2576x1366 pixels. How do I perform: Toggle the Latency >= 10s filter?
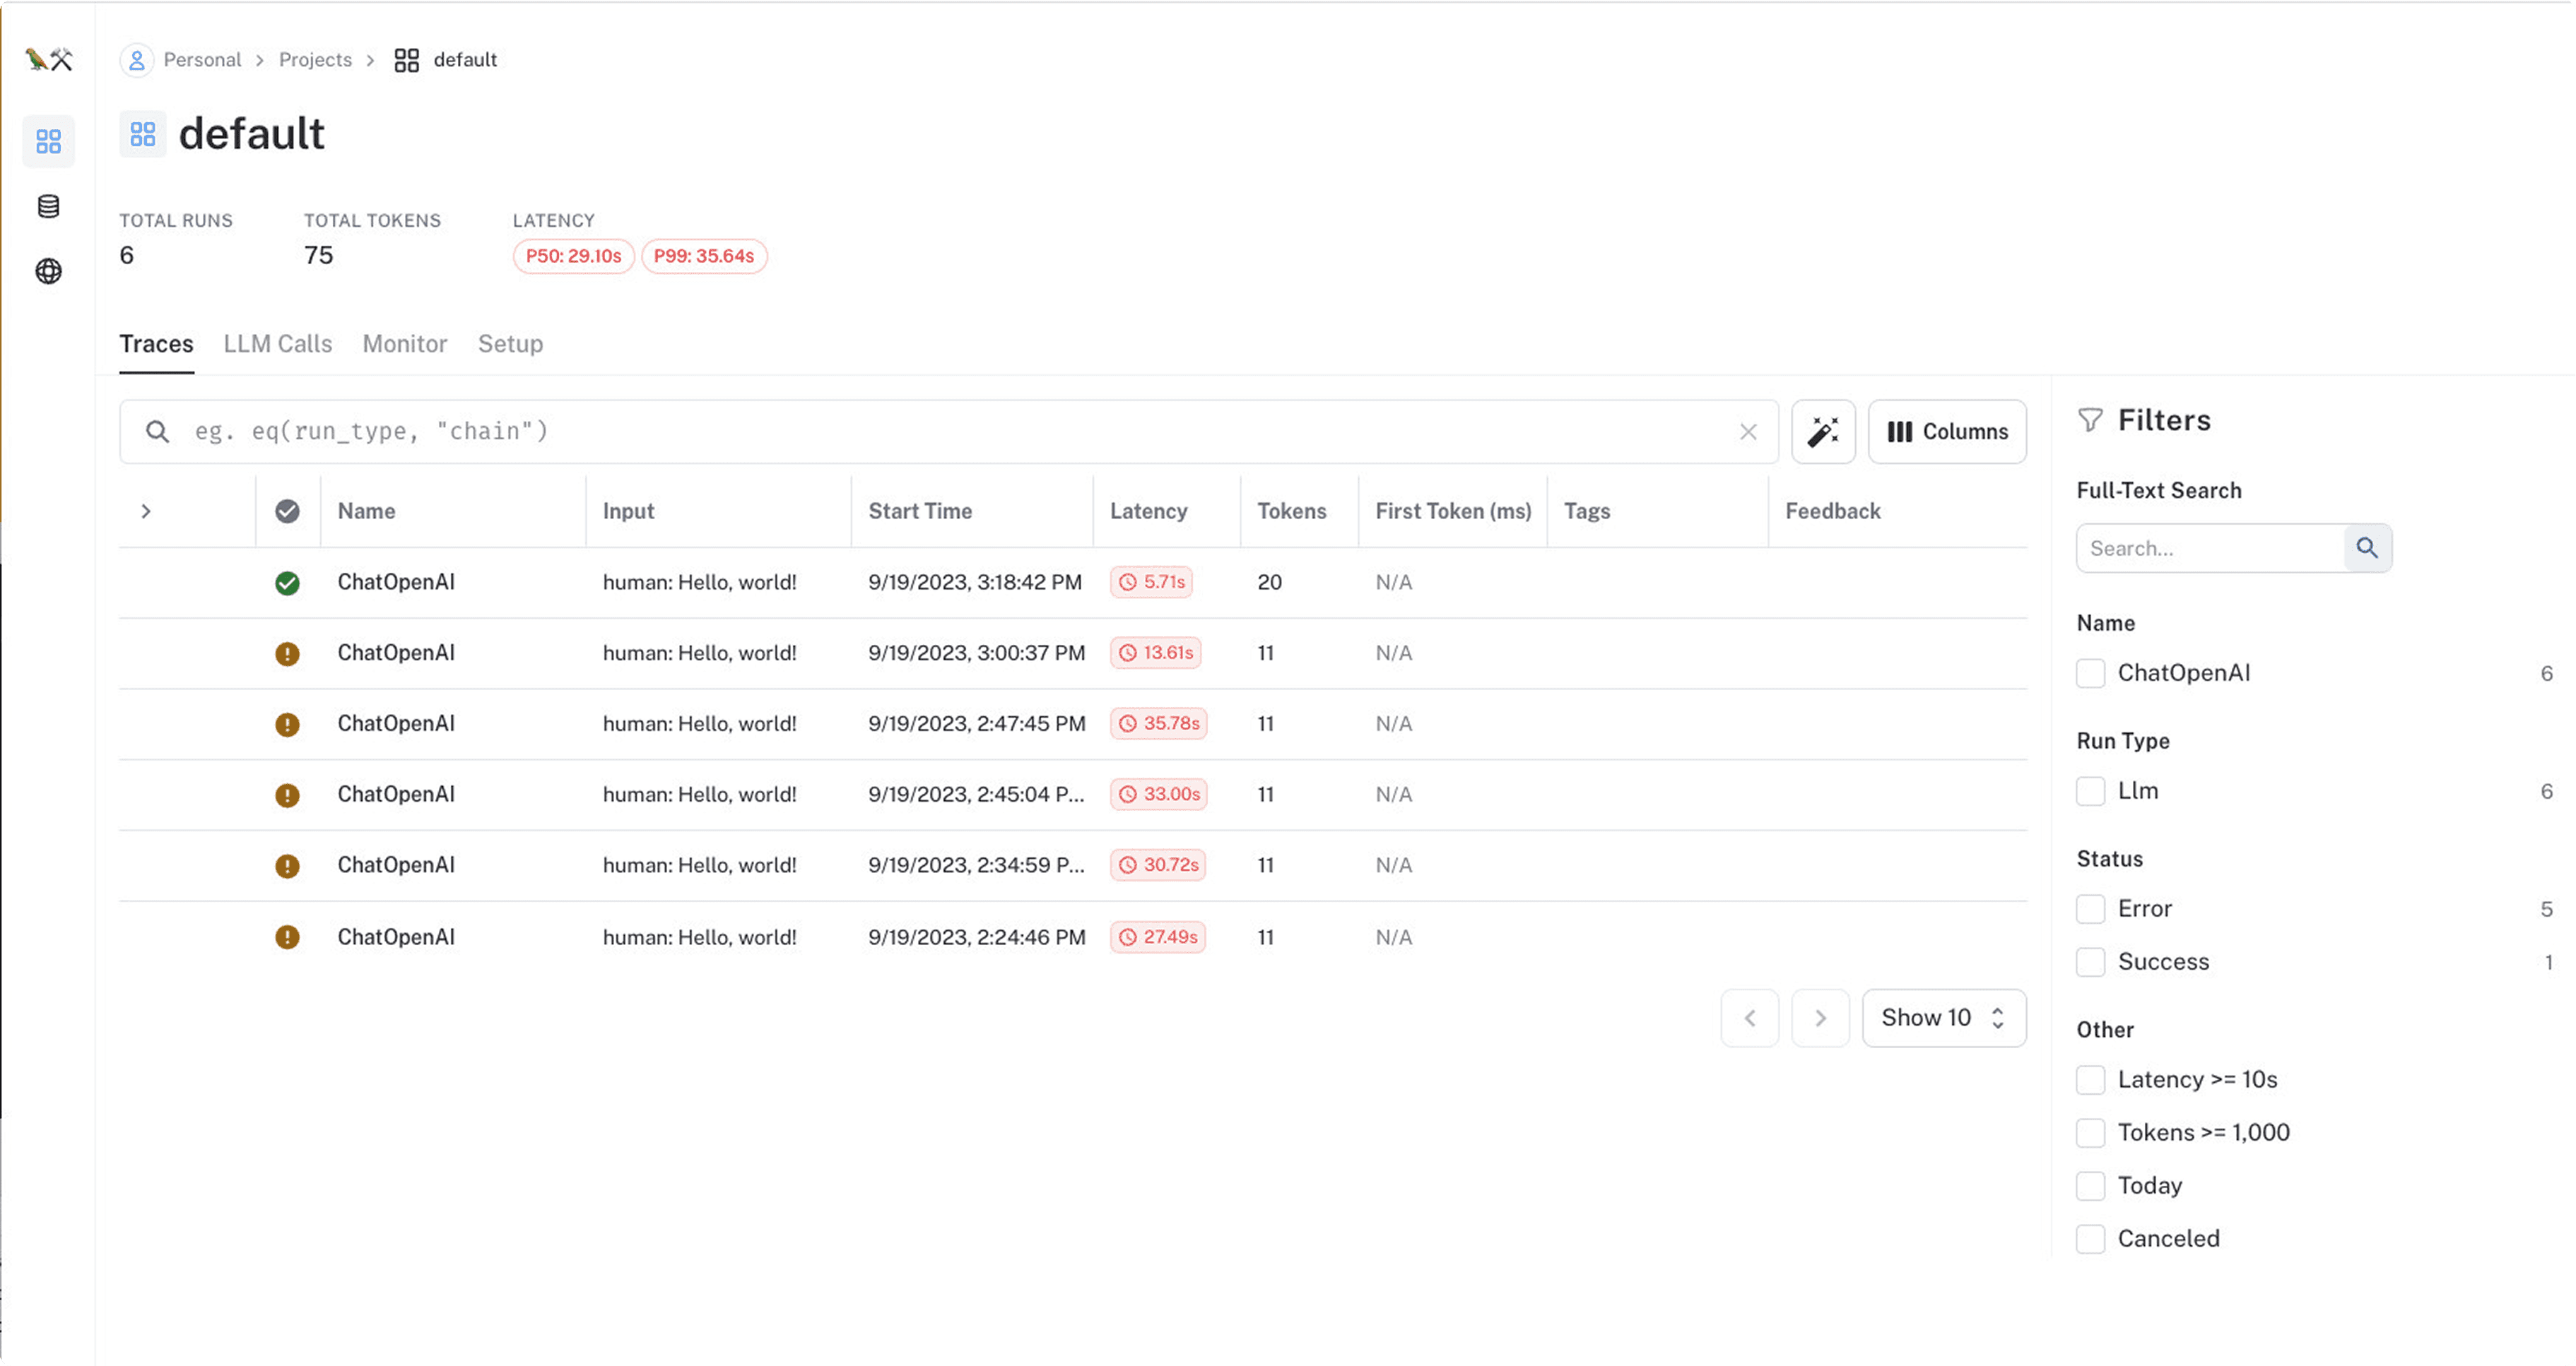[x=2090, y=1080]
